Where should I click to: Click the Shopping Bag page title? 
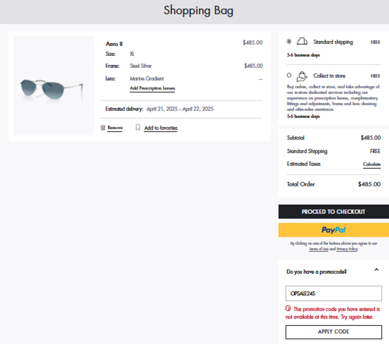click(198, 11)
